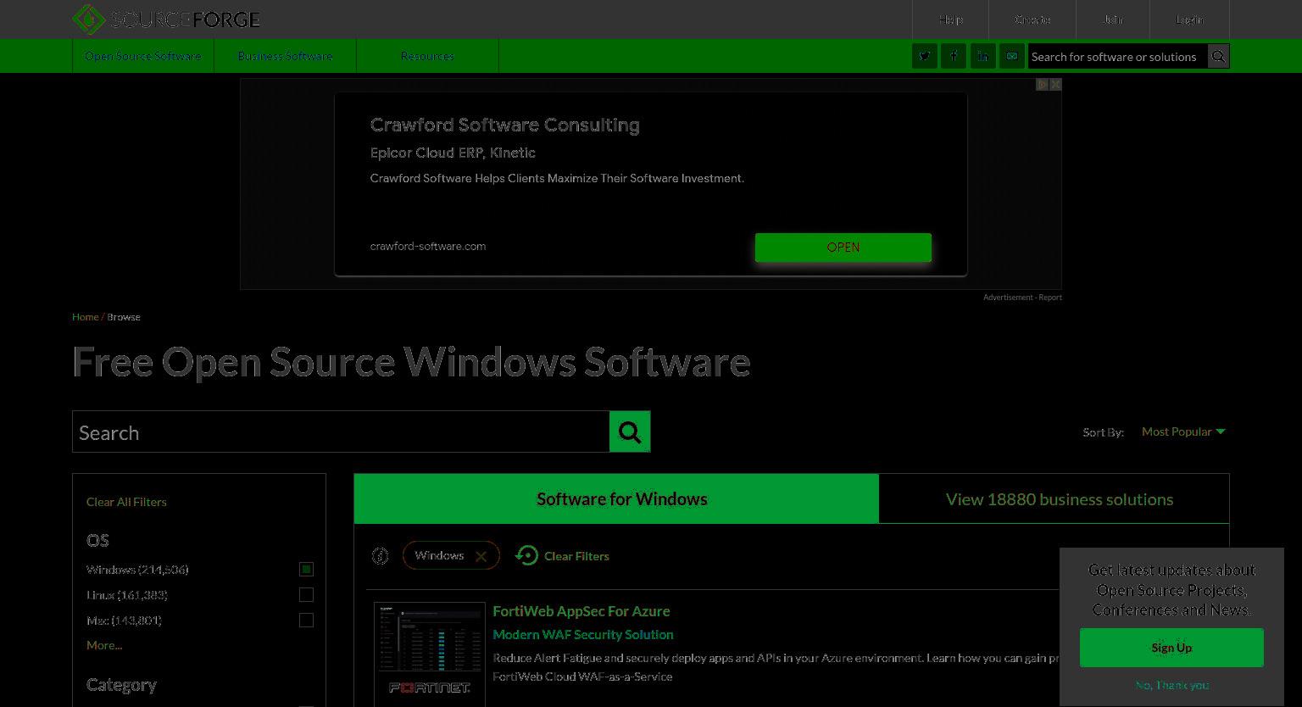Click Modern WAF Security Solution subtitle
Image resolution: width=1302 pixels, height=707 pixels.
[583, 634]
